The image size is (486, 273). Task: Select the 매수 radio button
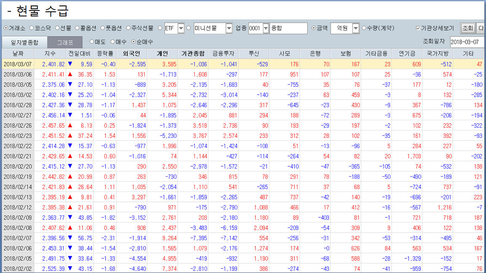tap(113, 42)
